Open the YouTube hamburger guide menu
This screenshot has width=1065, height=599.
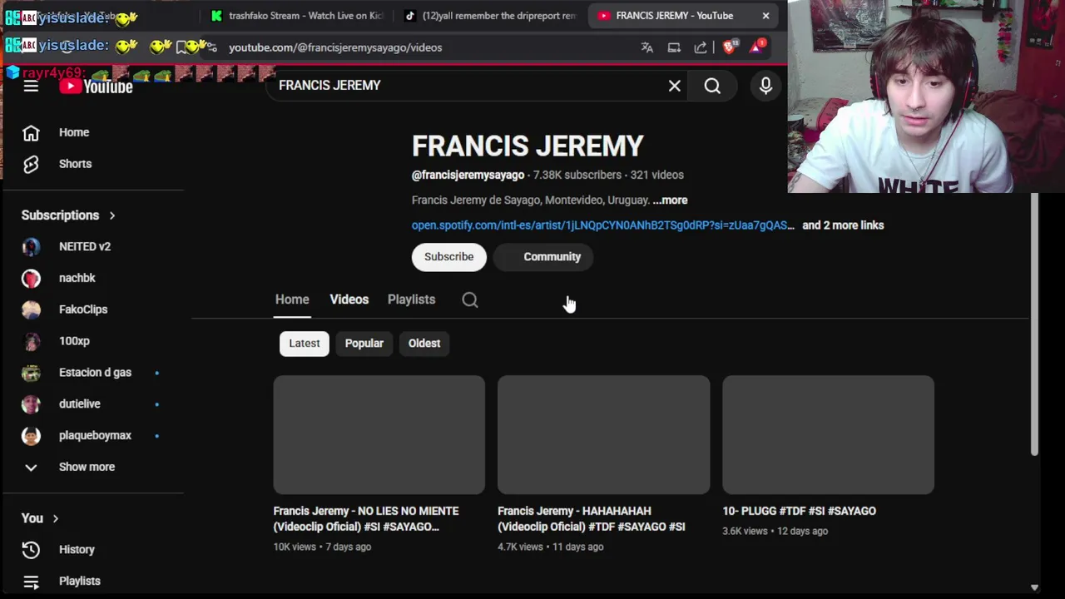pyautogui.click(x=31, y=86)
